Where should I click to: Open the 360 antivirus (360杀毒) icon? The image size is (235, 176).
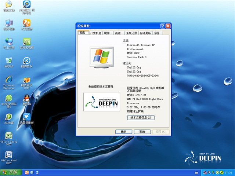pyautogui.click(x=8, y=117)
